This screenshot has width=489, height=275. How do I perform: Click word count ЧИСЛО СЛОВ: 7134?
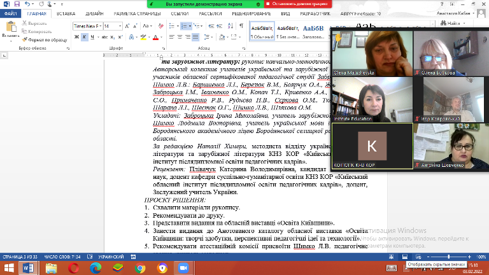tap(62, 257)
